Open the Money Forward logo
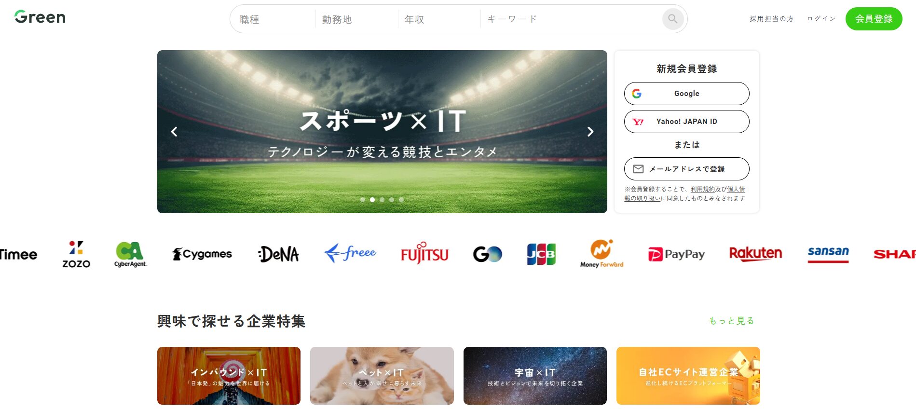The image size is (916, 411). 602,254
